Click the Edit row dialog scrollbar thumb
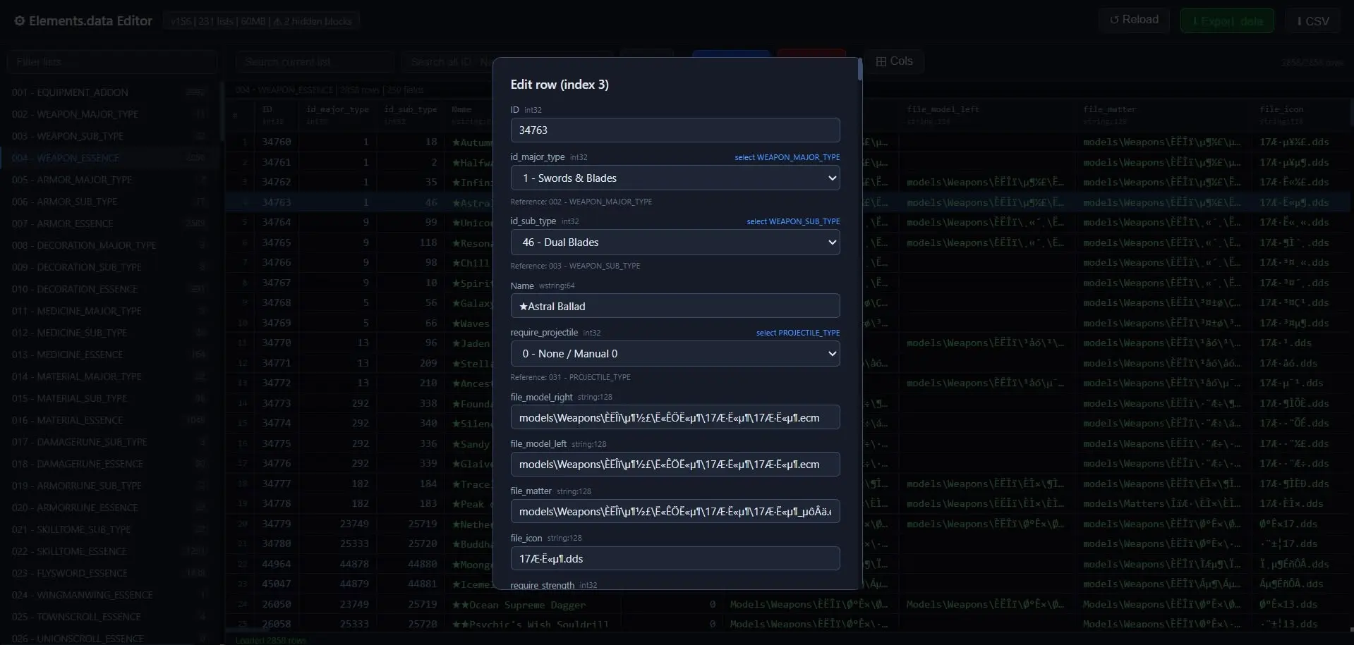1354x645 pixels. click(x=859, y=70)
